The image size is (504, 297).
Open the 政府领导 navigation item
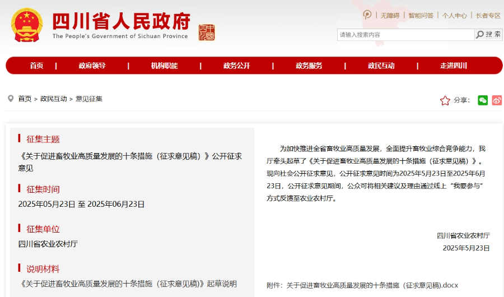[x=92, y=66]
